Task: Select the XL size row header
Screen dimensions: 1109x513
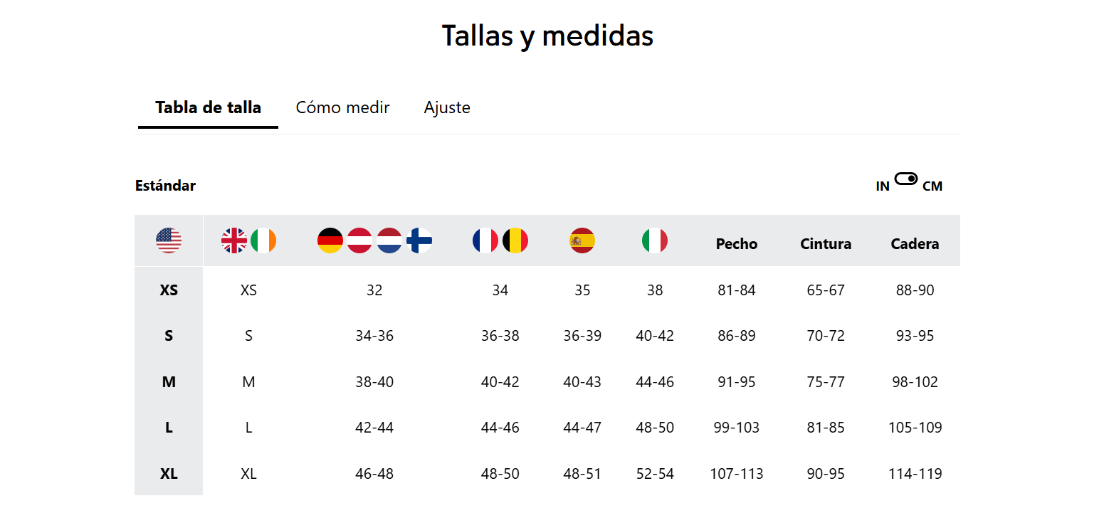Action: [169, 473]
